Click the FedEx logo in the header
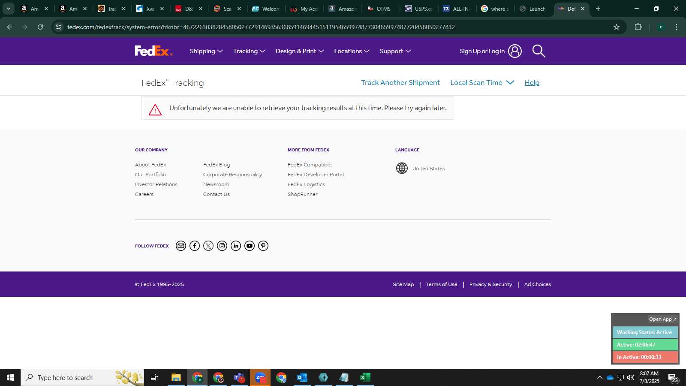Viewport: 686px width, 386px height. (x=153, y=51)
